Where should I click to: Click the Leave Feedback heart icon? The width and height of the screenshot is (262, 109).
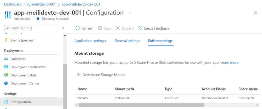(x=140, y=28)
